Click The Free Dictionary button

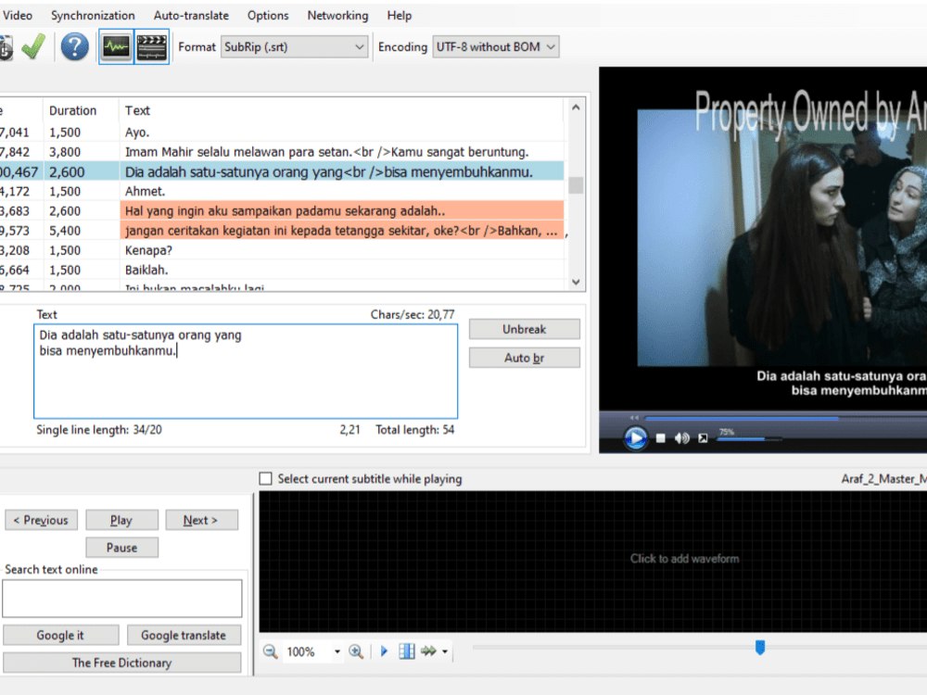[x=121, y=663]
